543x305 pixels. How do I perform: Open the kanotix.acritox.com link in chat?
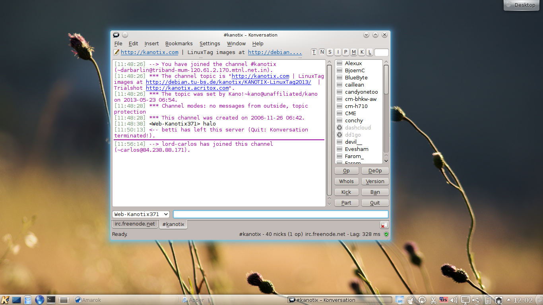click(x=187, y=88)
